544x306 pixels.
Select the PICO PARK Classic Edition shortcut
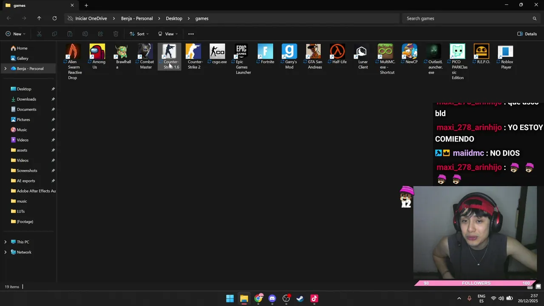(x=458, y=62)
